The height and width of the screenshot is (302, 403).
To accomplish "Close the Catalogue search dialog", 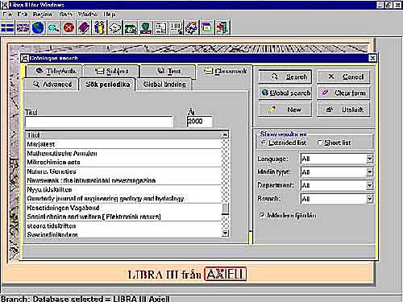I will point(372,58).
